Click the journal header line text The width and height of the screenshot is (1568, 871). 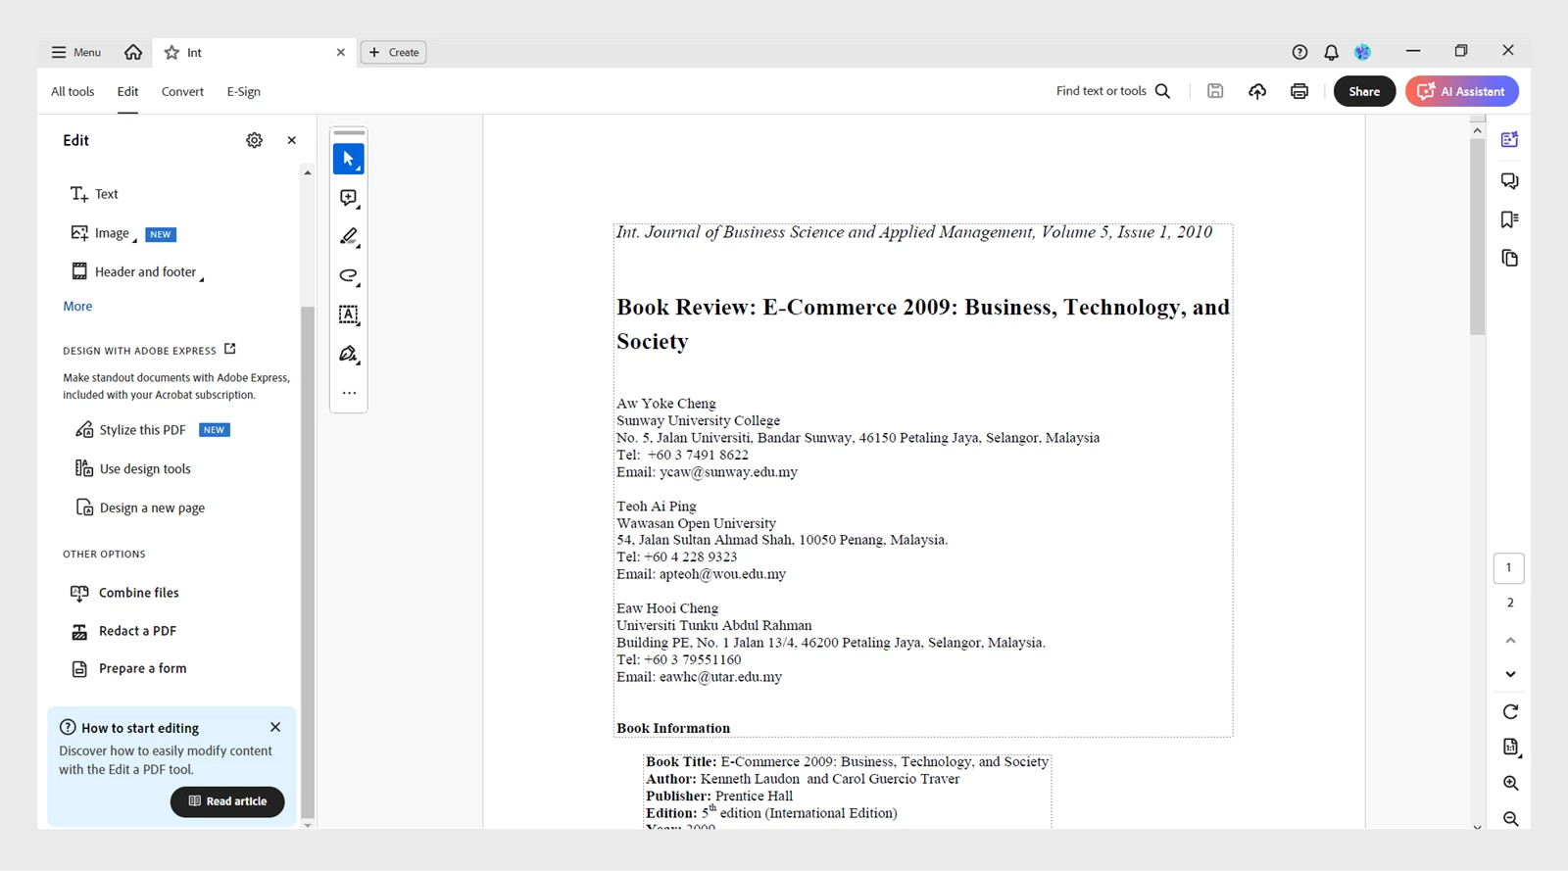pyautogui.click(x=913, y=232)
